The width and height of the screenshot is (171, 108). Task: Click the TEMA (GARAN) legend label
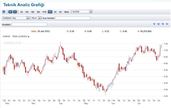tap(20, 36)
